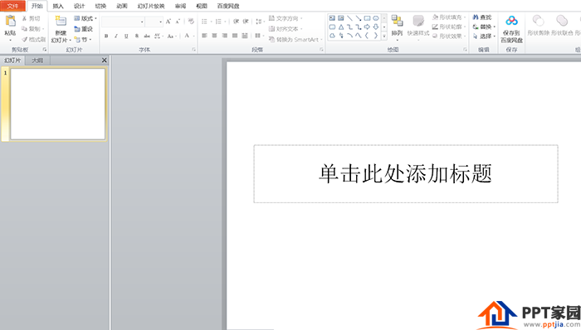Image resolution: width=581 pixels, height=330 pixels.
Task: Switch to the Slide Show (幻灯片放映) tab
Action: (x=151, y=6)
